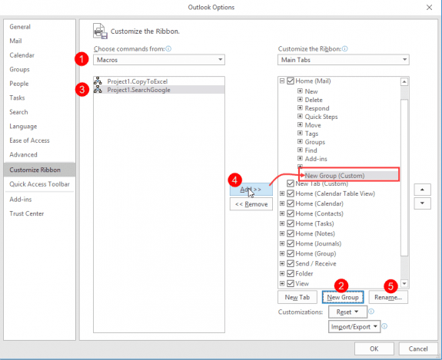Toggle the Send / Receive checkbox

pyautogui.click(x=291, y=263)
